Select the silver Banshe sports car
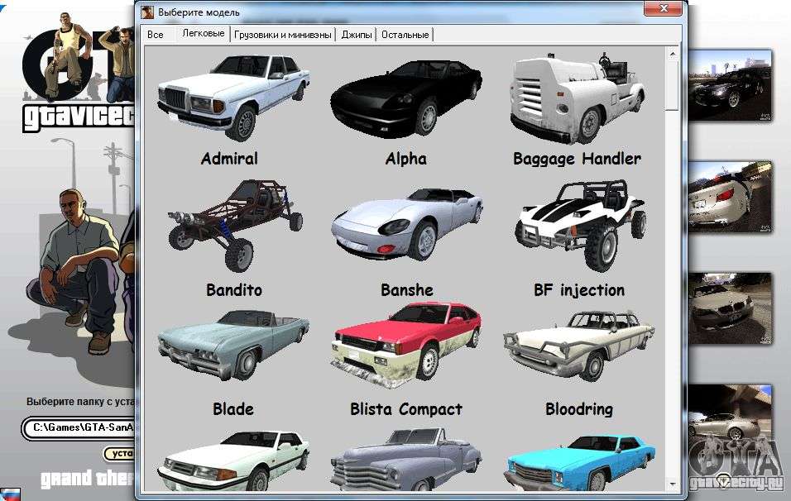 click(406, 223)
